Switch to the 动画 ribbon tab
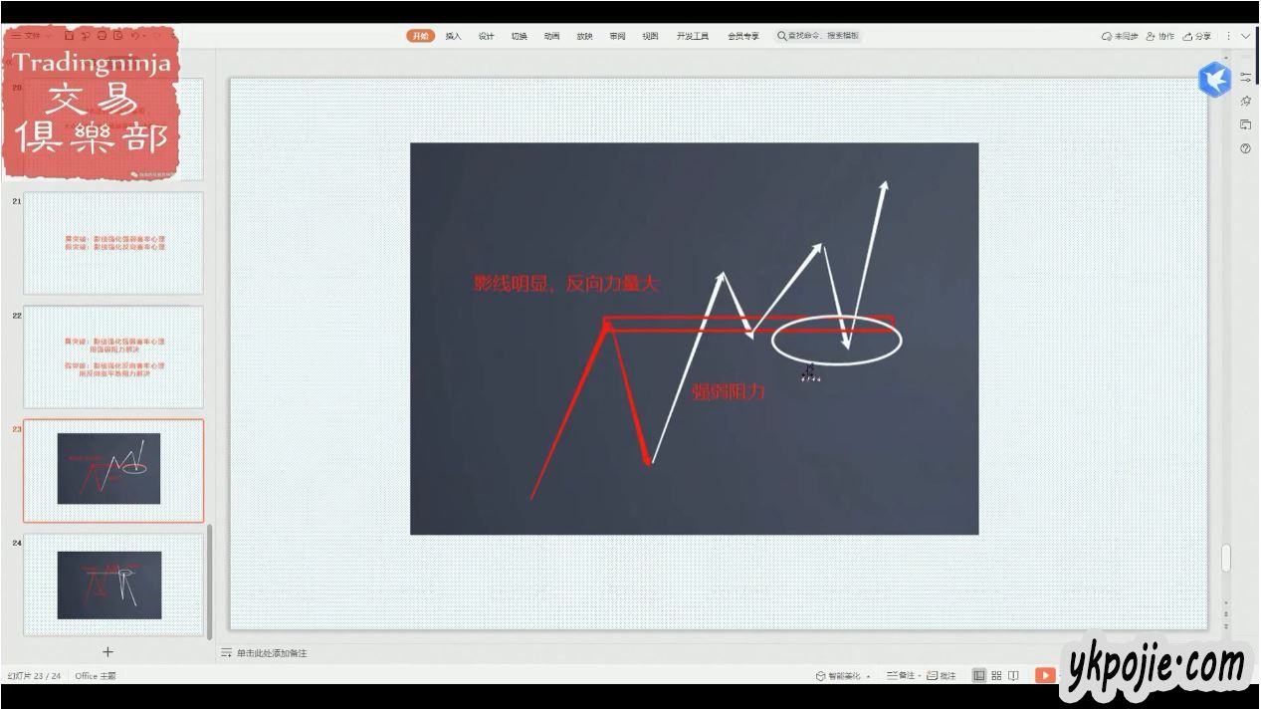 (x=551, y=36)
